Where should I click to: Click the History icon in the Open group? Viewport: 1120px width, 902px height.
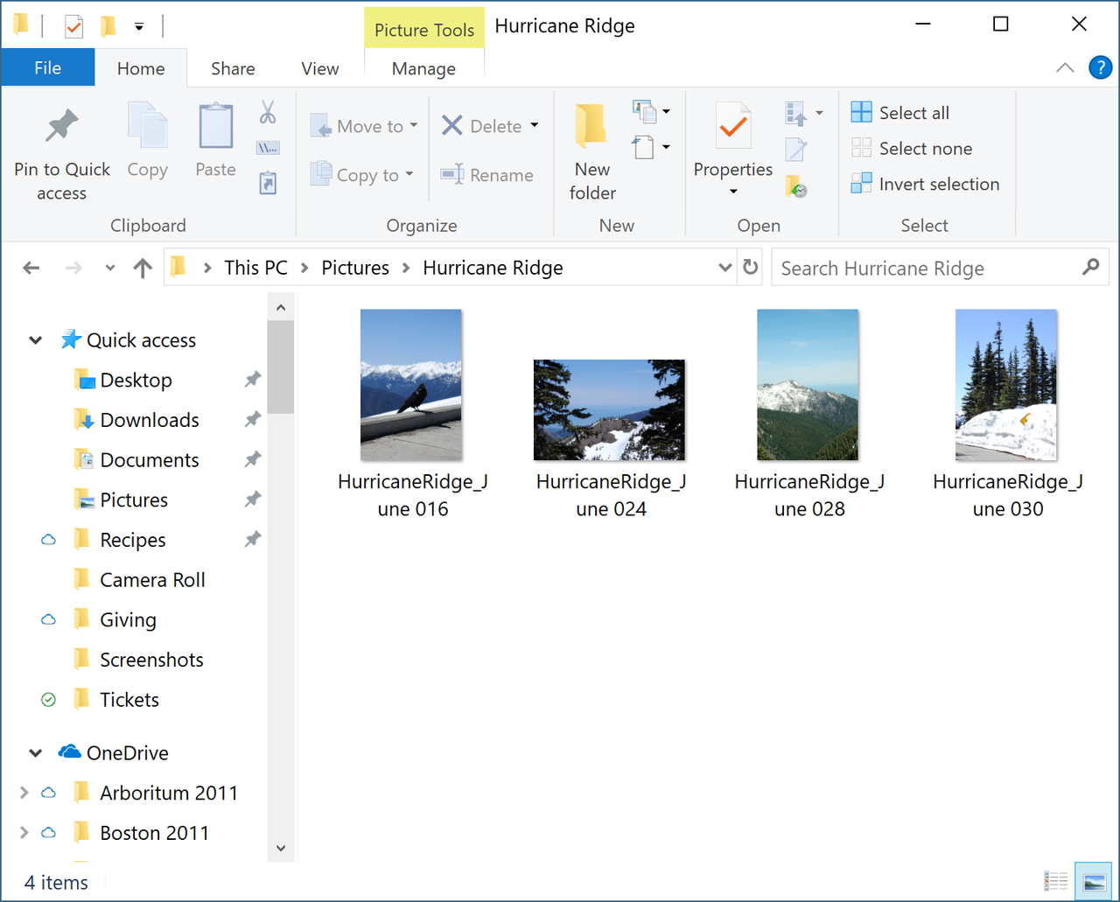[796, 186]
